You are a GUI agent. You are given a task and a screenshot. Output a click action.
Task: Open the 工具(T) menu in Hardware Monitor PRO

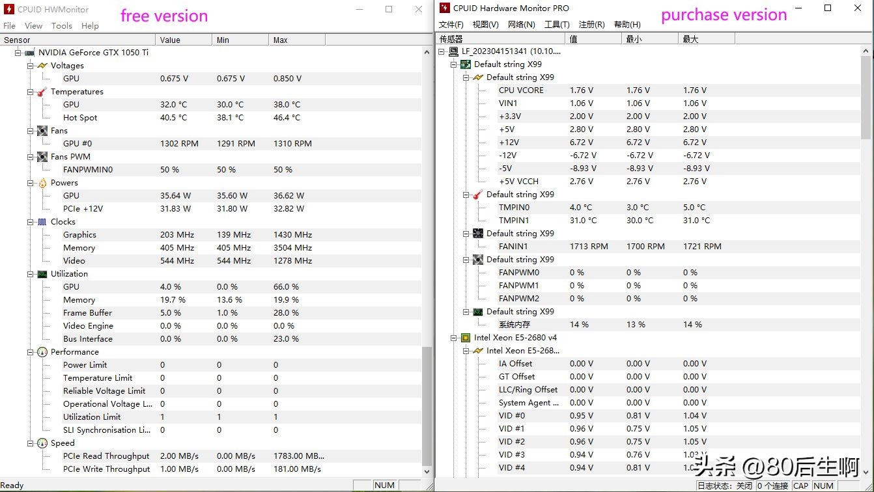[x=557, y=24]
